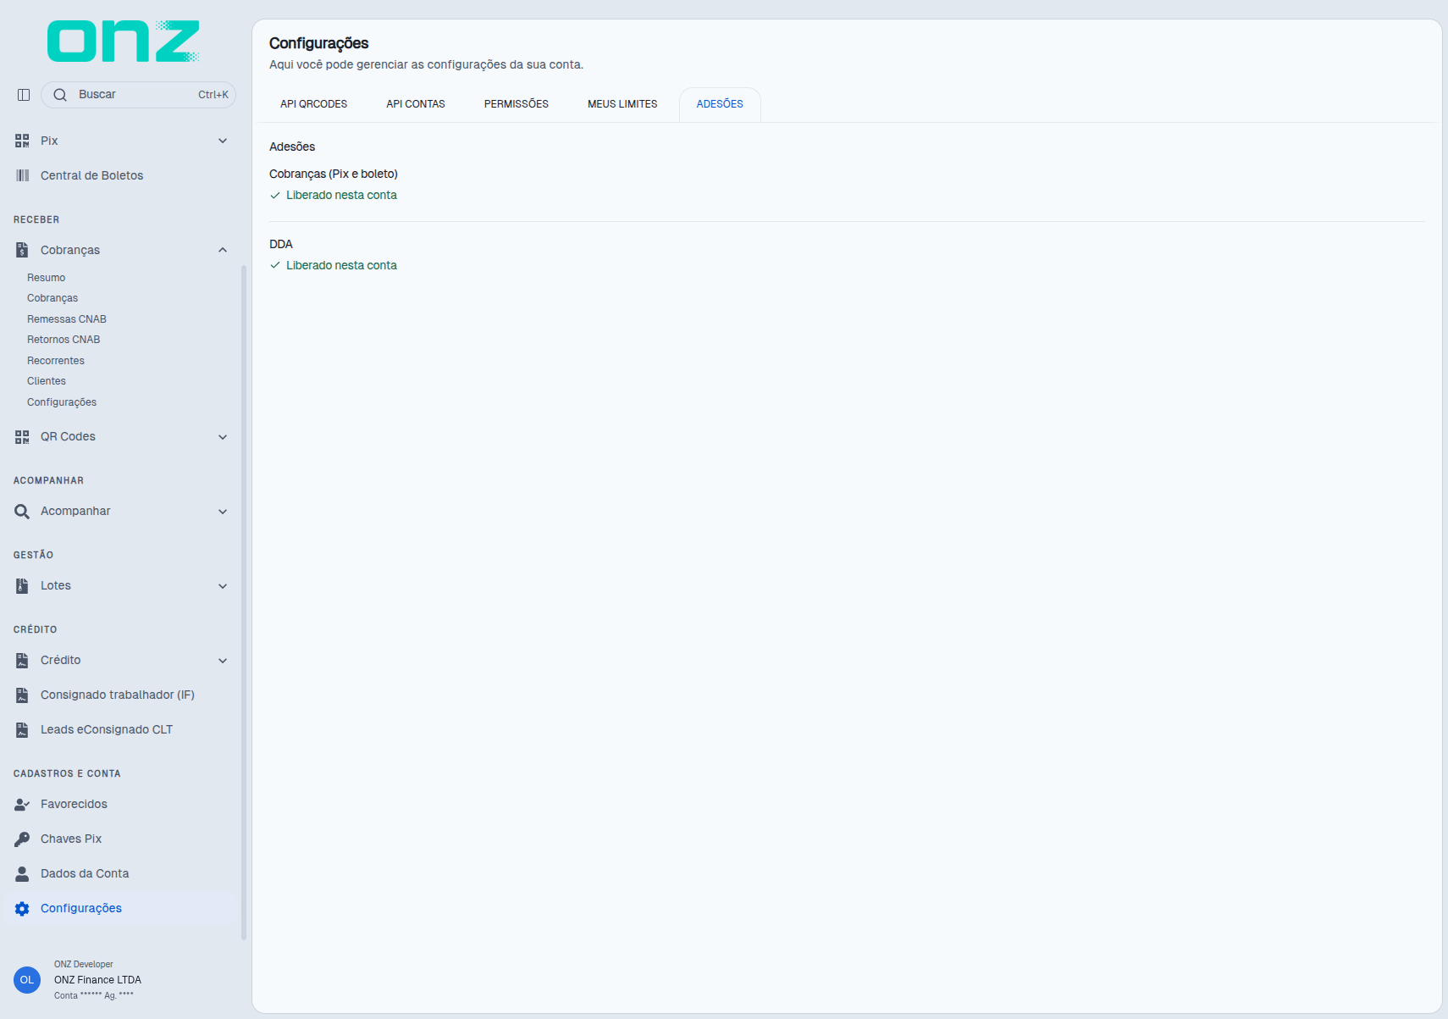The height and width of the screenshot is (1019, 1448).
Task: Click the Favorecidos user-check icon
Action: (x=22, y=805)
